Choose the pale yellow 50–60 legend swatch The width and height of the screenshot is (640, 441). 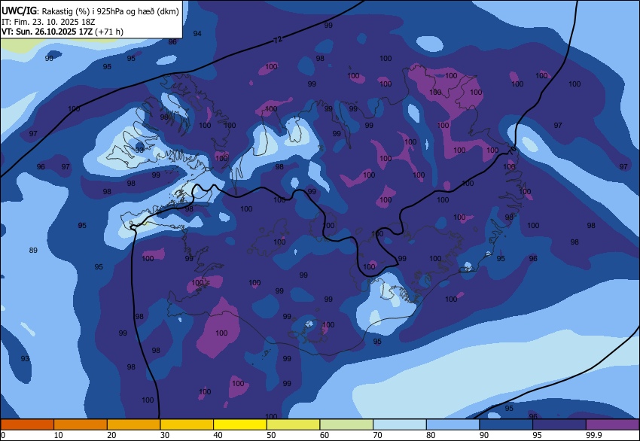pos(293,424)
